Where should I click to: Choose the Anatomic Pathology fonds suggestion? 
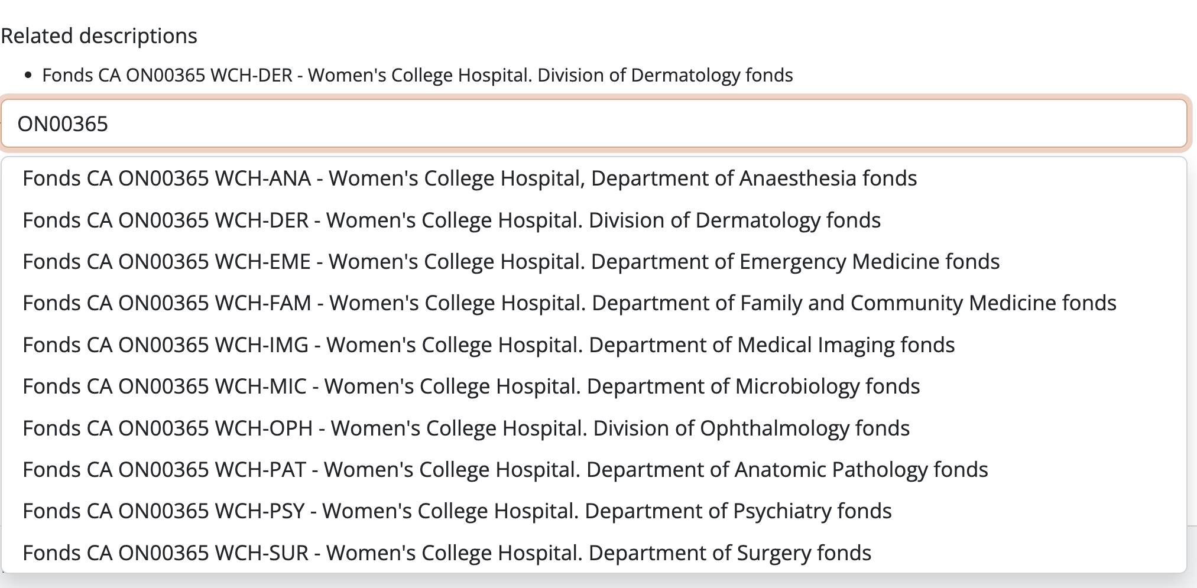tap(505, 470)
